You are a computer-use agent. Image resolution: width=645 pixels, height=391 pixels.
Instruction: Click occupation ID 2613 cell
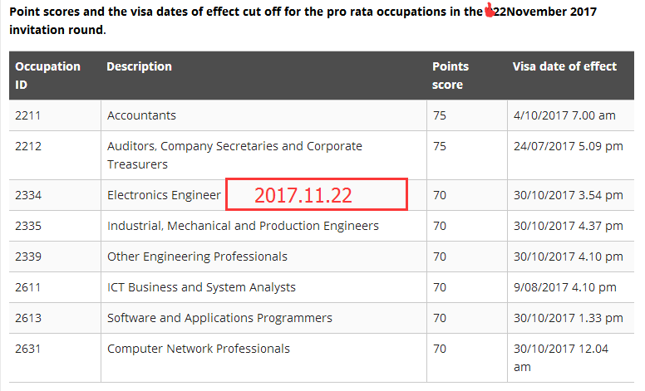pos(27,318)
